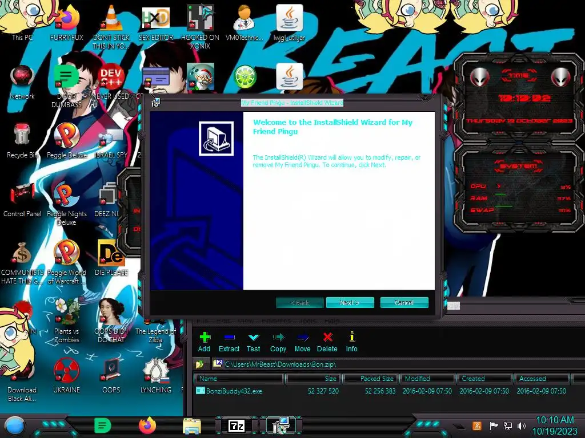Open the Edit menu in 7-Zip
Image resolution: width=585 pixels, height=438 pixels.
[x=223, y=321]
